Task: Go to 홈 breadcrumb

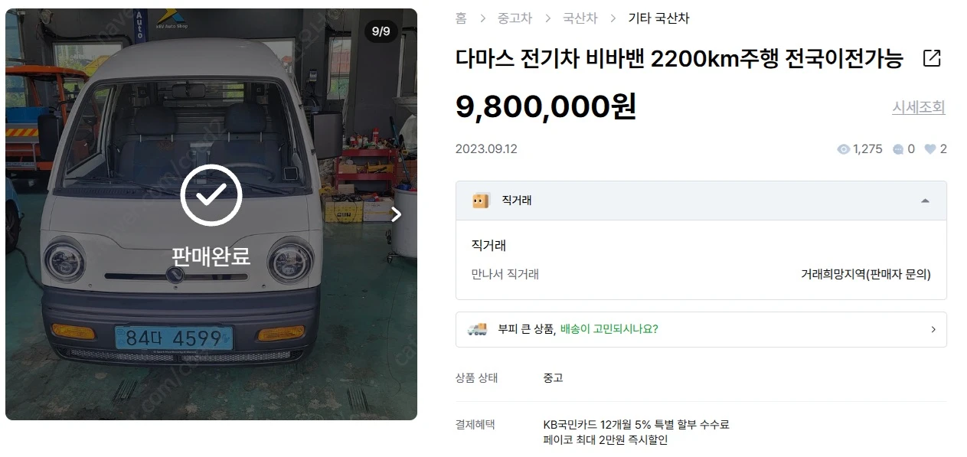Action: click(461, 18)
